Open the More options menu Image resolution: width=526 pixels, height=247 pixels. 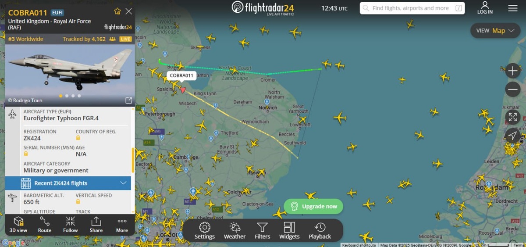pyautogui.click(x=122, y=224)
